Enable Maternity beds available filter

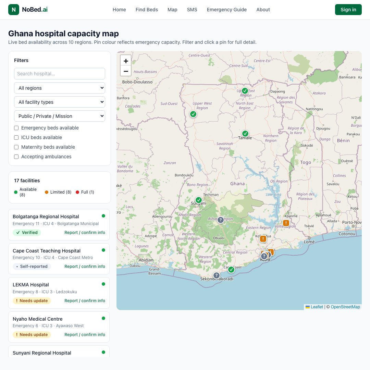16,147
